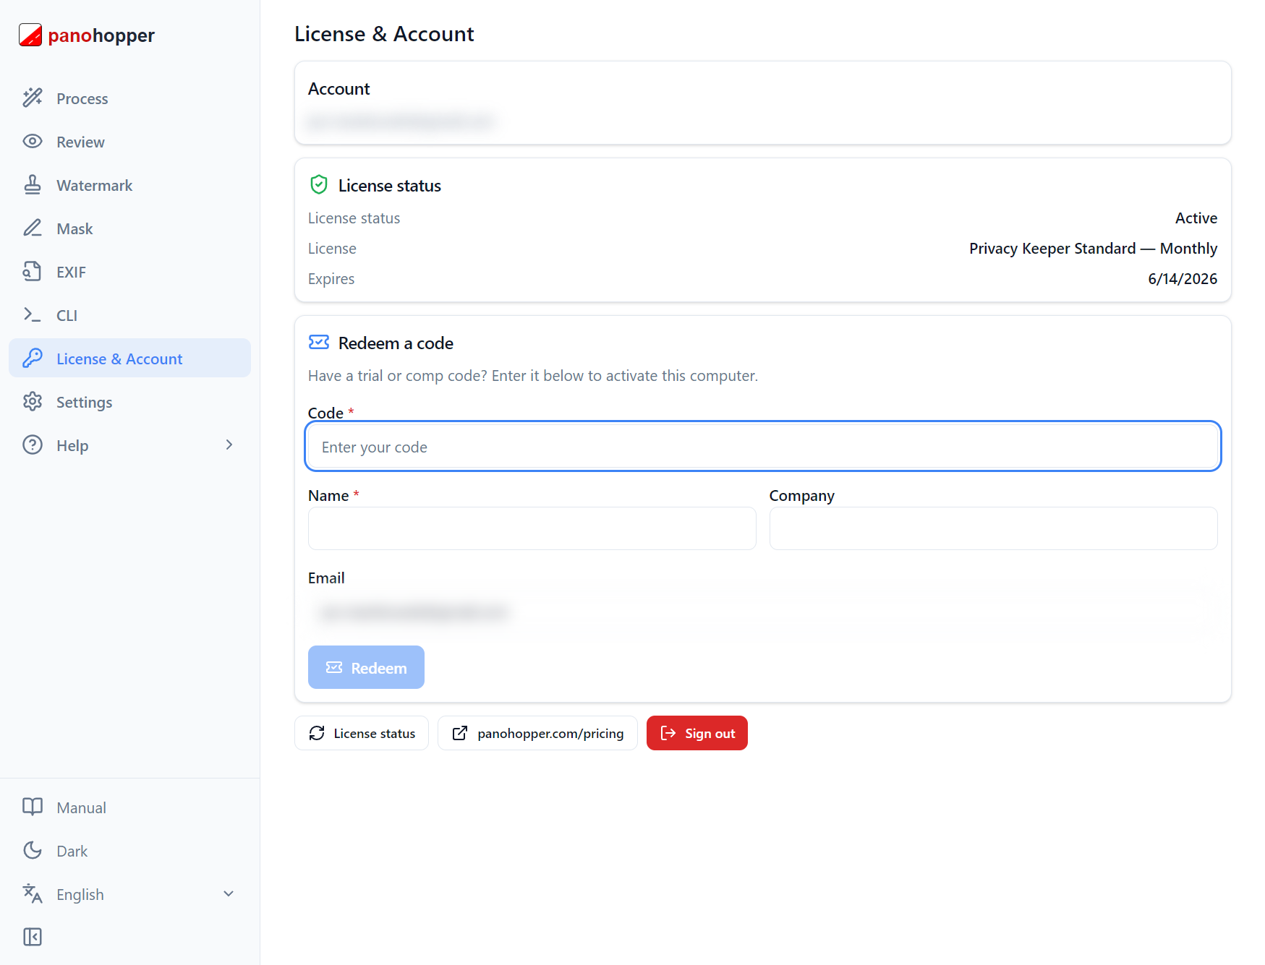Viewport: 1265px width, 965px height.
Task: Click the ticket icon beside Redeem a code
Action: (x=319, y=342)
